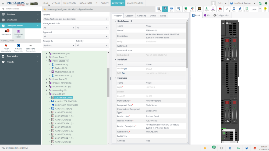
Task: Select A101-MM32 tree item
Action: 62,109
